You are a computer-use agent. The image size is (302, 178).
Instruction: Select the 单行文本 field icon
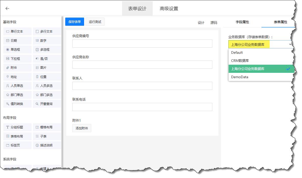pyautogui.click(x=17, y=31)
